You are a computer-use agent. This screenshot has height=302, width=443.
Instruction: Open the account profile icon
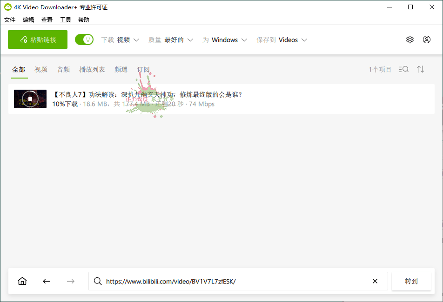coord(427,39)
